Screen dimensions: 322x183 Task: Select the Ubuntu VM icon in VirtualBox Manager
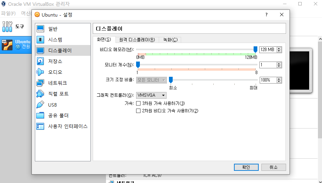click(7, 45)
